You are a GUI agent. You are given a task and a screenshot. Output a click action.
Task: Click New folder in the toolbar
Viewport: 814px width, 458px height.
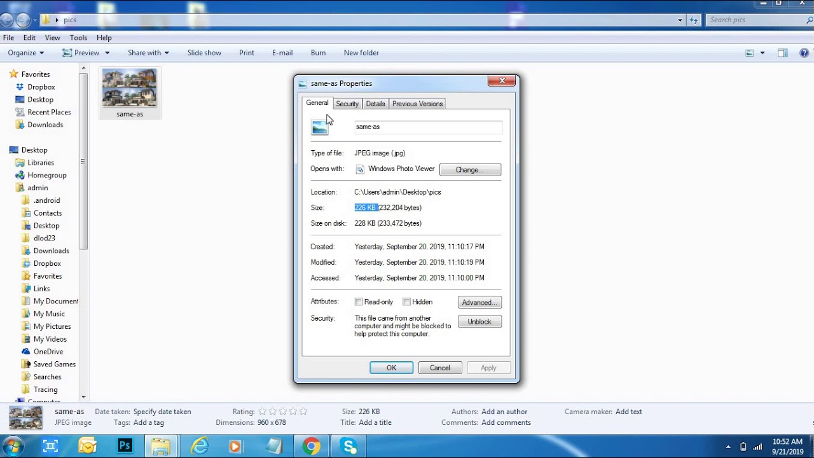[x=361, y=53]
